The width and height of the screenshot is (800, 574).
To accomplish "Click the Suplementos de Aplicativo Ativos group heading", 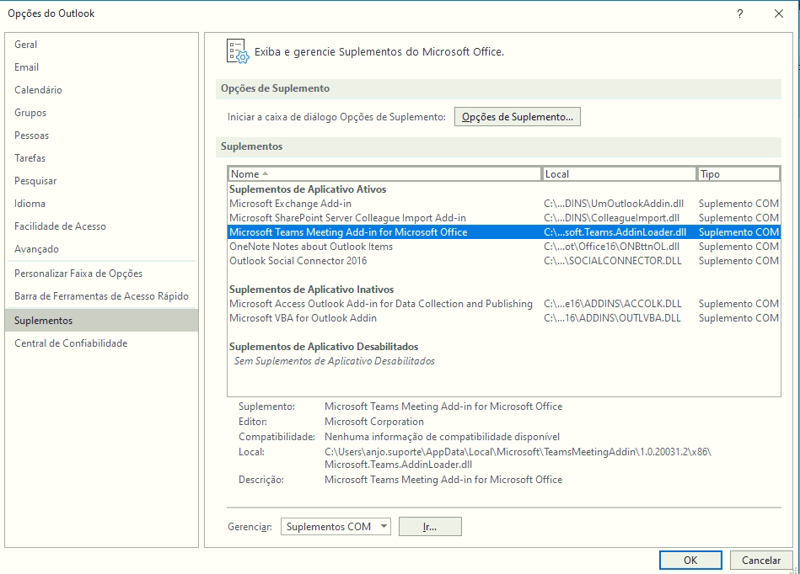I will click(x=308, y=189).
